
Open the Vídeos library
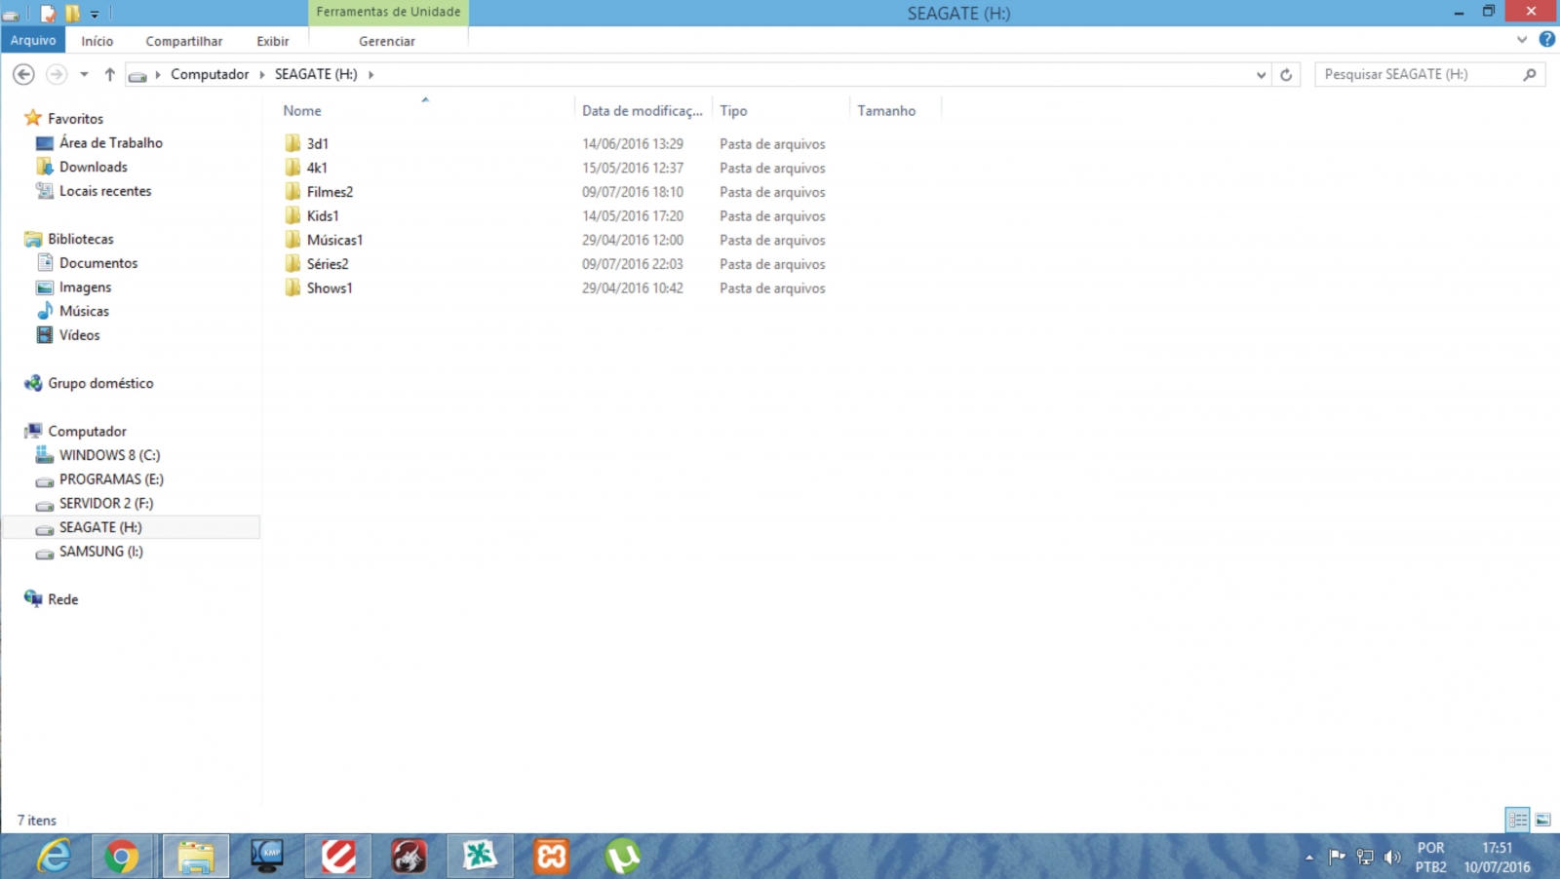79,335
